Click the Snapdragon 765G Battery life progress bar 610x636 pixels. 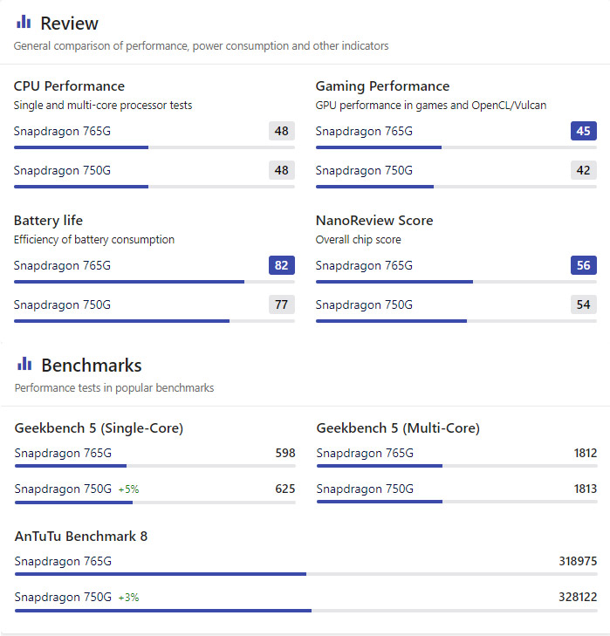pyautogui.click(x=154, y=282)
